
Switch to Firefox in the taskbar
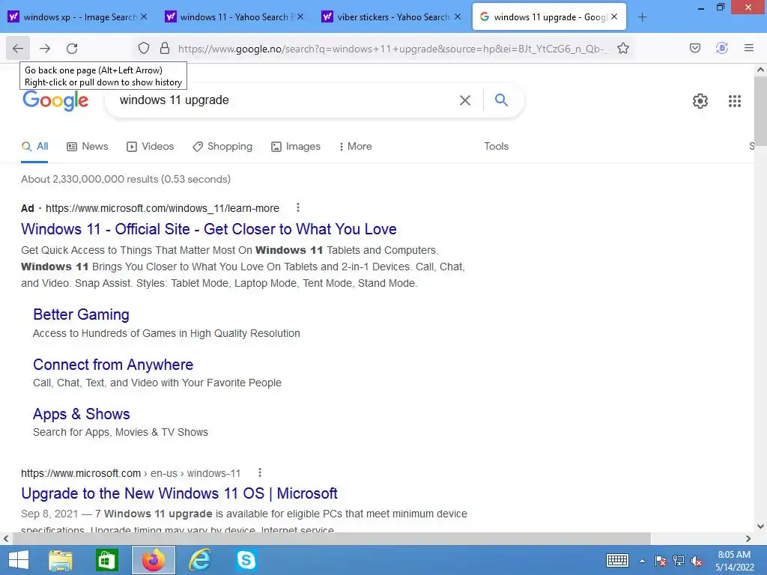point(153,560)
